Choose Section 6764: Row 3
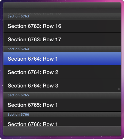Image resolution: width=124 pixels, height=139 pixels. click(x=62, y=86)
